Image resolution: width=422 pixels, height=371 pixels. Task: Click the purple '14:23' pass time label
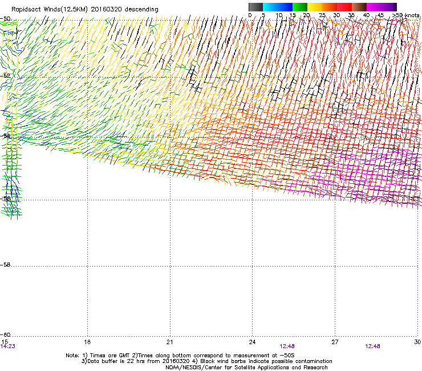(8, 346)
